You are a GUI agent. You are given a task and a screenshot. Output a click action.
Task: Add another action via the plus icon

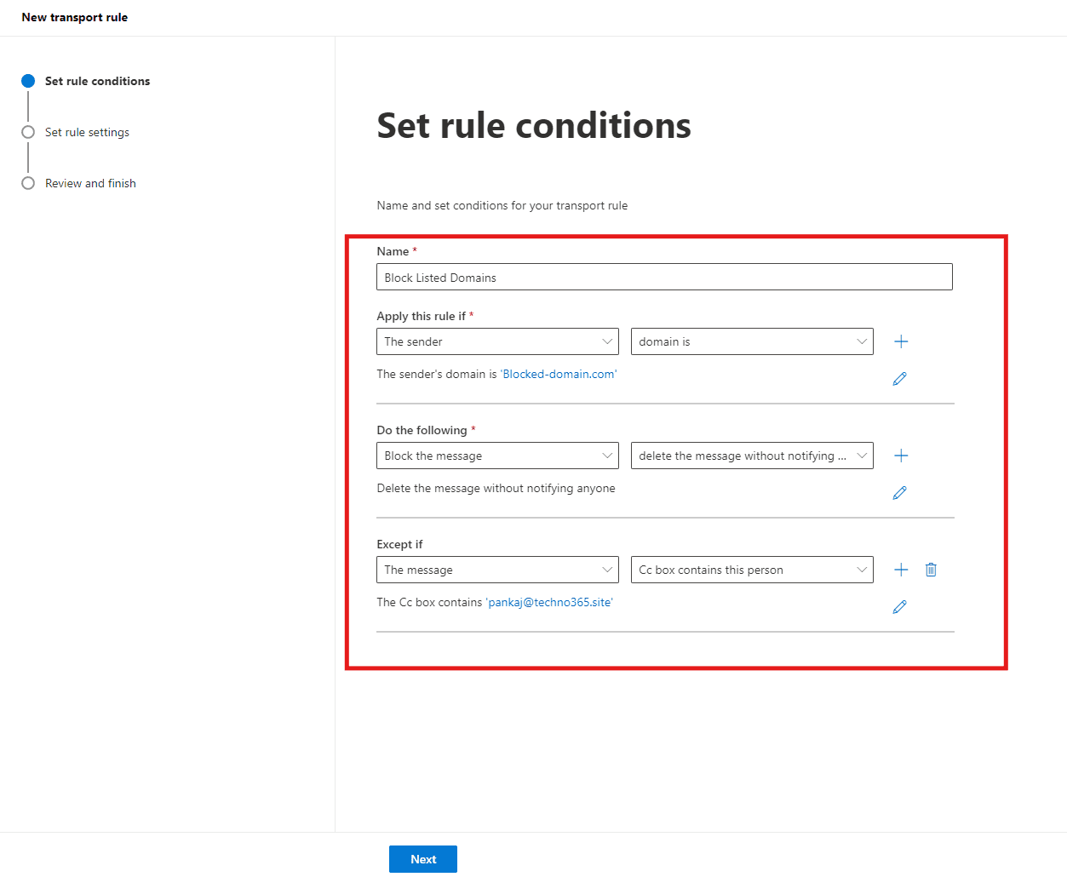click(900, 456)
